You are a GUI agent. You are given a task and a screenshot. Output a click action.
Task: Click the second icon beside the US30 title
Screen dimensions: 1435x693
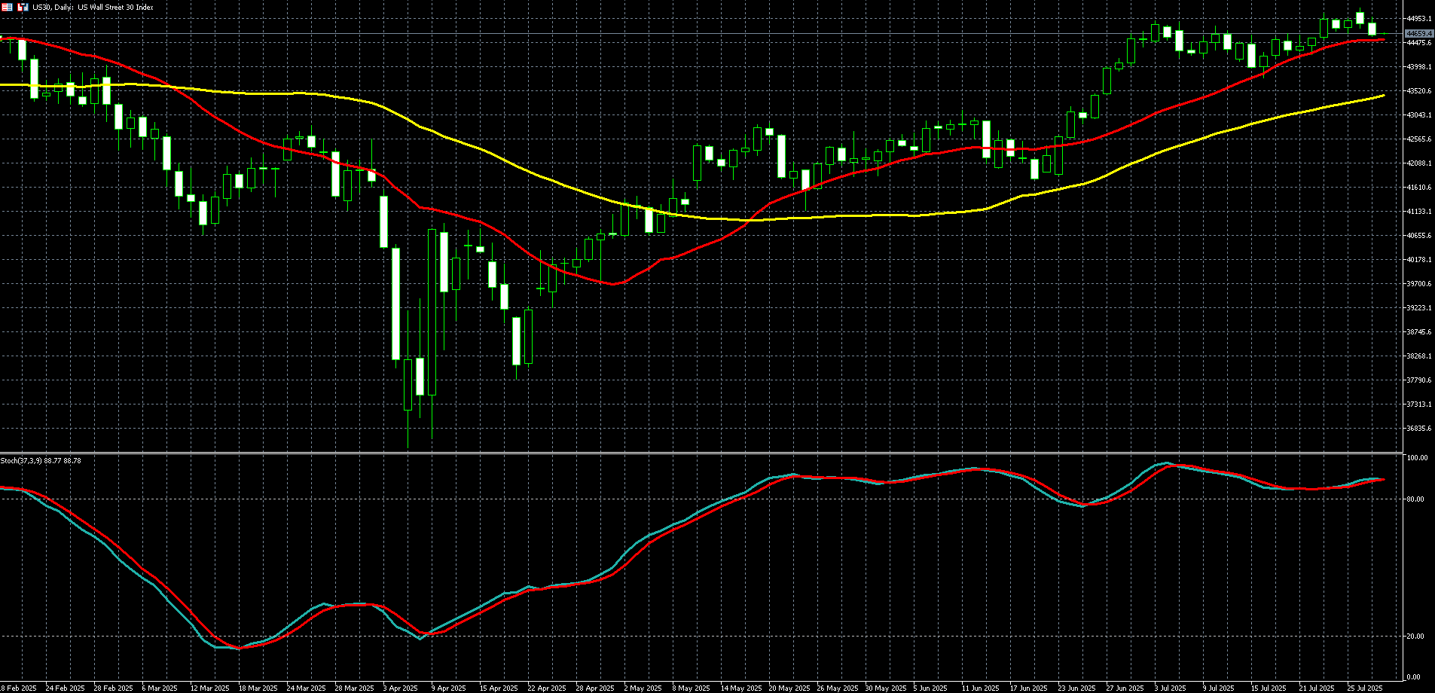click(23, 7)
